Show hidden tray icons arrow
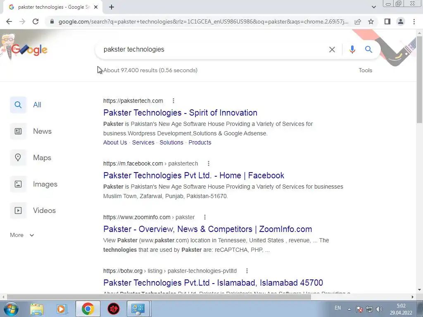This screenshot has height=317, width=423. tap(349, 309)
